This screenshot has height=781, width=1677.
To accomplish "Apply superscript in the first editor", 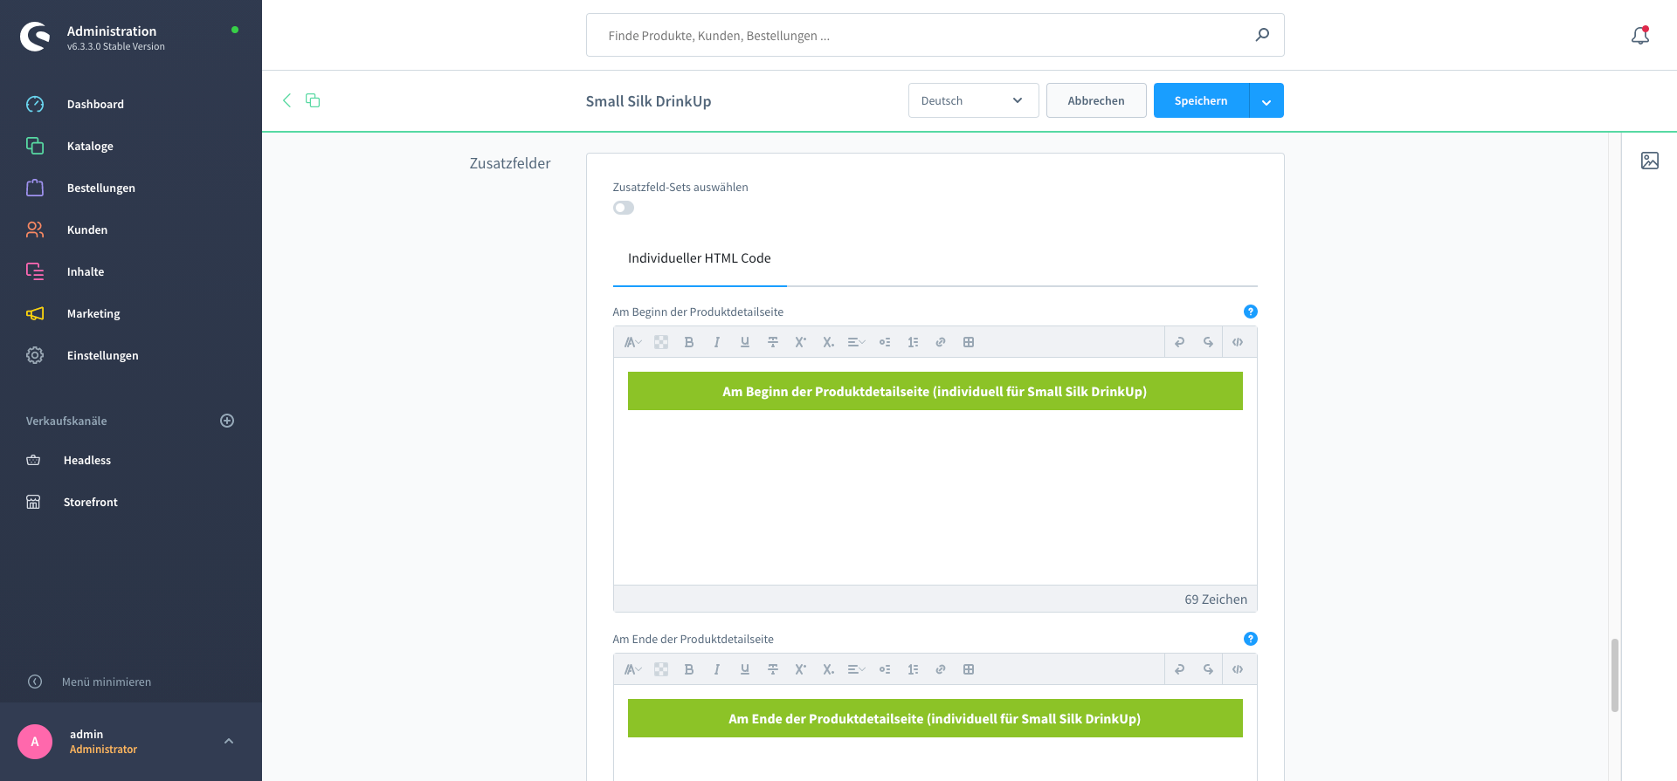I will [801, 342].
